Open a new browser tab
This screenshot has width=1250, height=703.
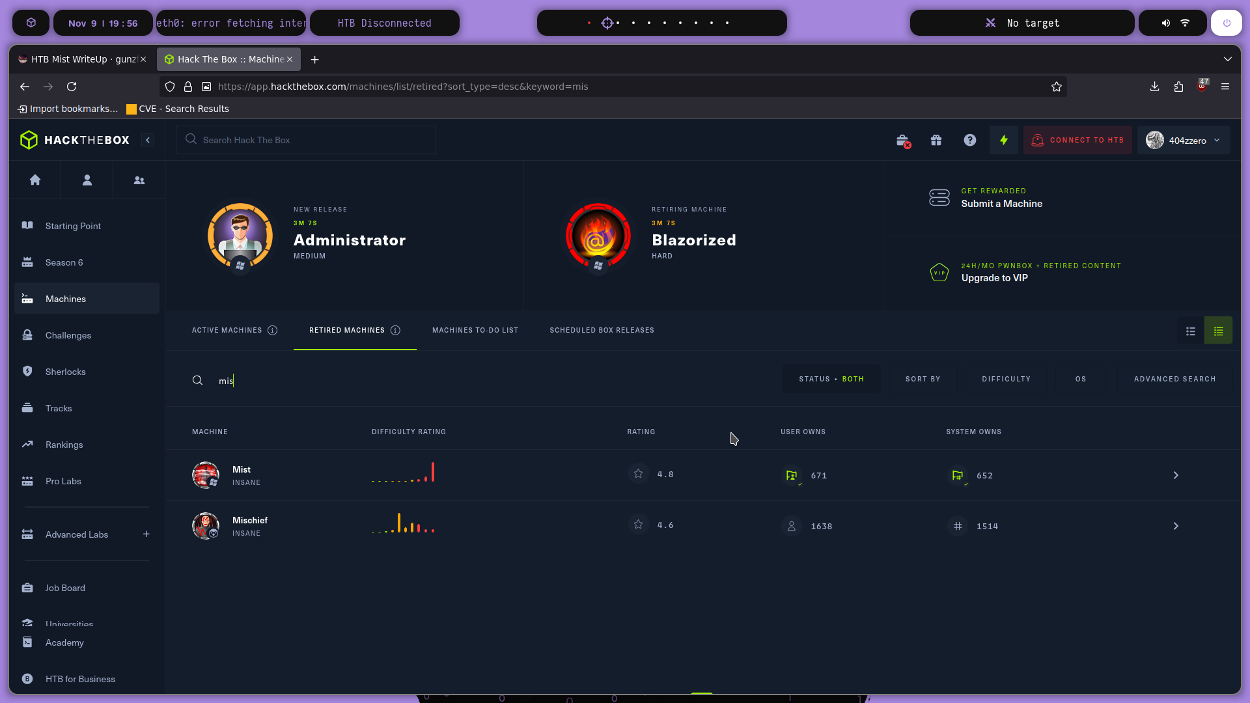tap(314, 59)
